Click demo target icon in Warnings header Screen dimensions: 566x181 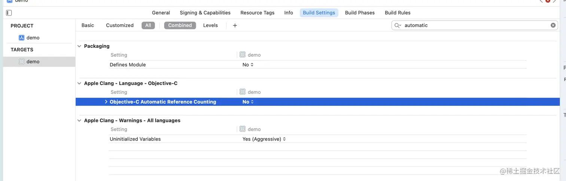click(242, 129)
